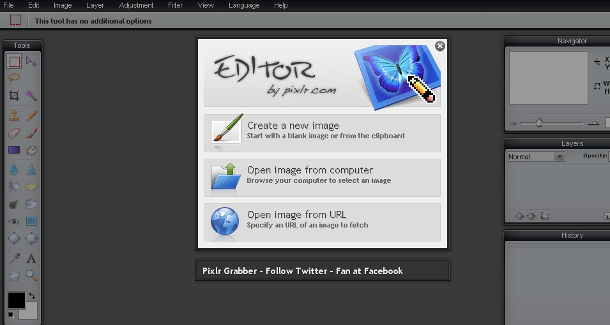The image size is (610, 325).
Task: Open the Language menu
Action: (x=244, y=6)
